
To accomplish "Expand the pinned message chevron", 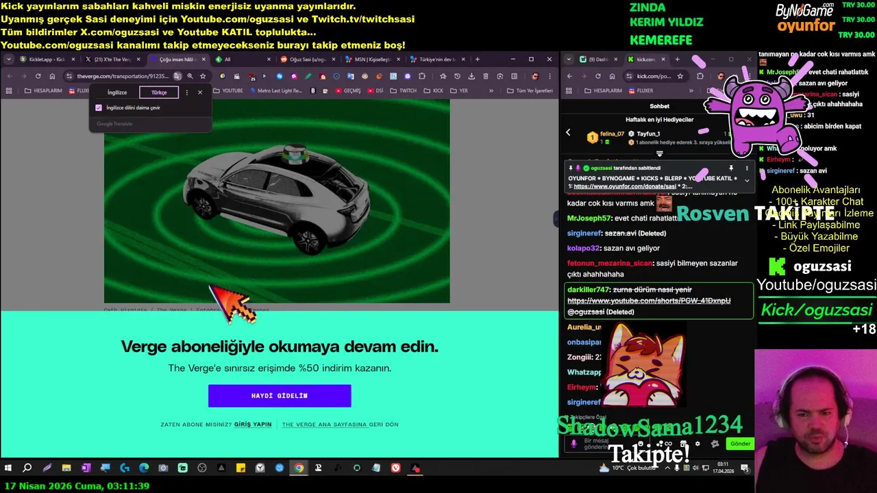I will pos(747,181).
